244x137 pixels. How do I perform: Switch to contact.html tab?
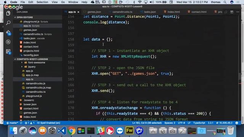point(197,12)
